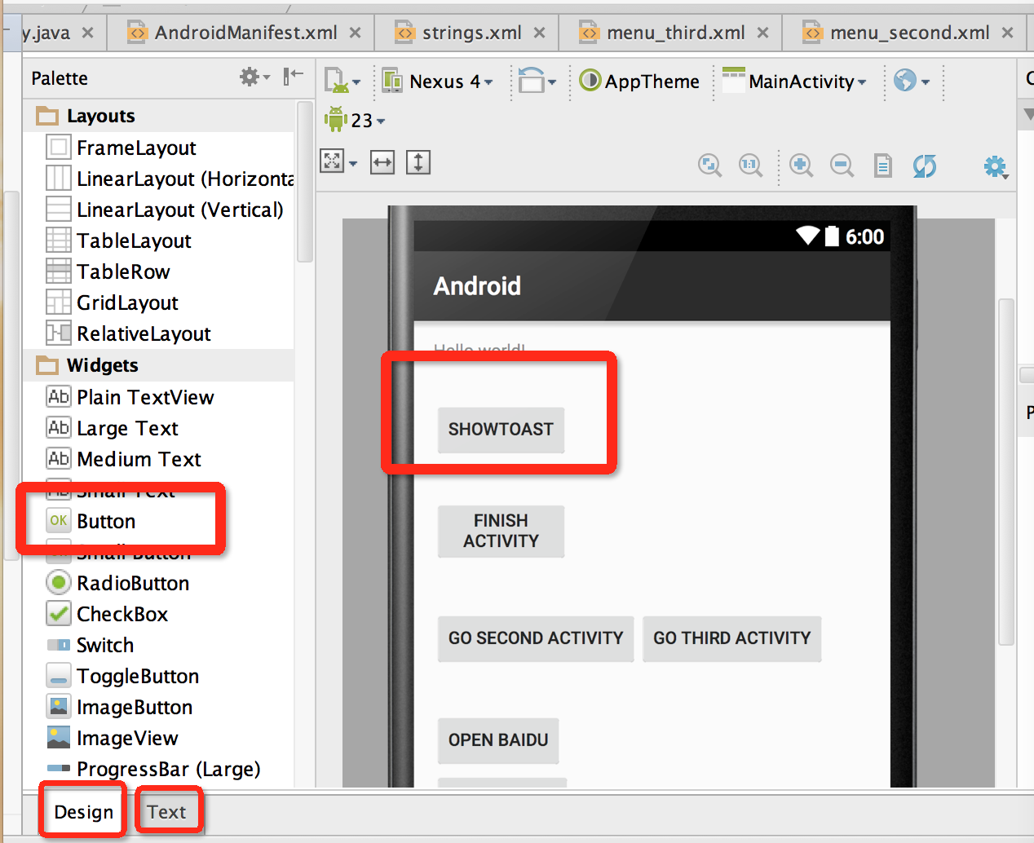
Task: Click the zoom out magnifier icon
Action: (842, 166)
